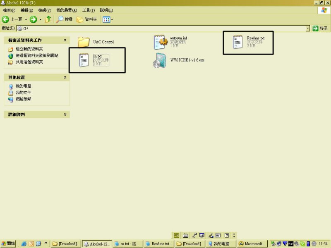Viewport: 331px width, 248px height.
Task: Open 我的文件 from other places
Action: tap(23, 93)
